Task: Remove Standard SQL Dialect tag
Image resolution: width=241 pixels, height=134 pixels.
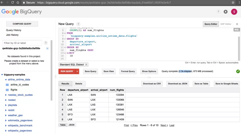Action: 86,65
